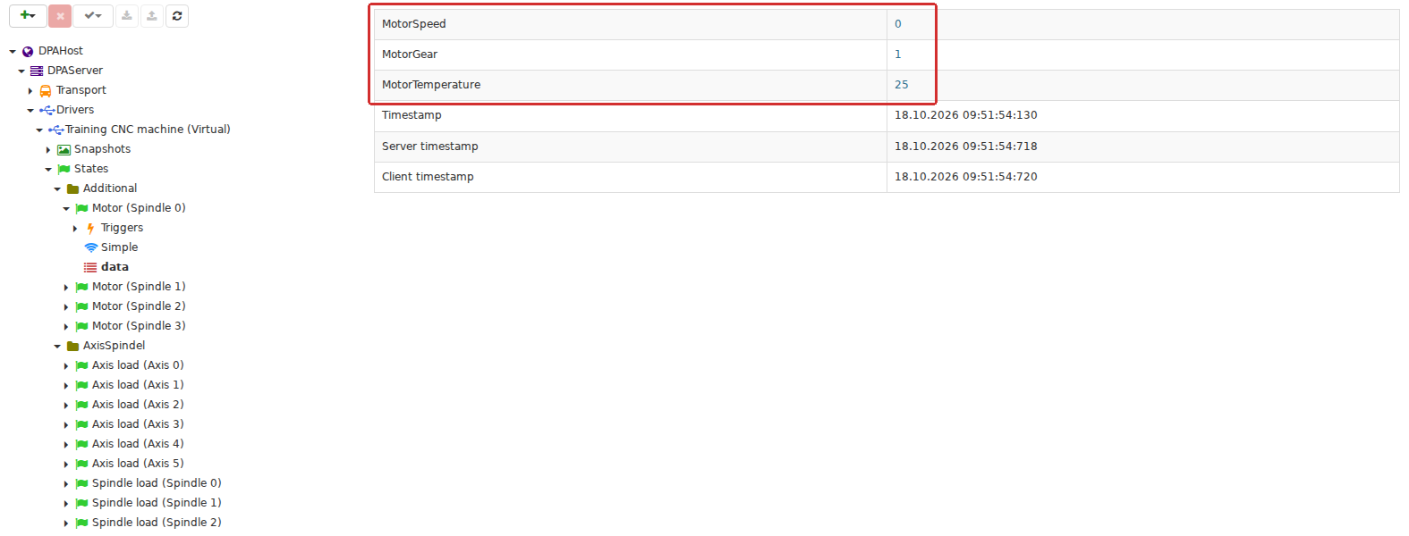
Task: Click the DPAHost globe icon
Action: point(28,52)
